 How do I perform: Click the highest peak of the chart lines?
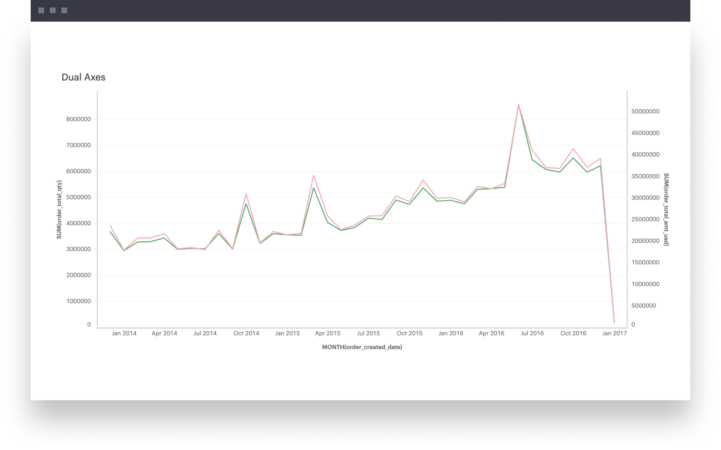(x=518, y=104)
